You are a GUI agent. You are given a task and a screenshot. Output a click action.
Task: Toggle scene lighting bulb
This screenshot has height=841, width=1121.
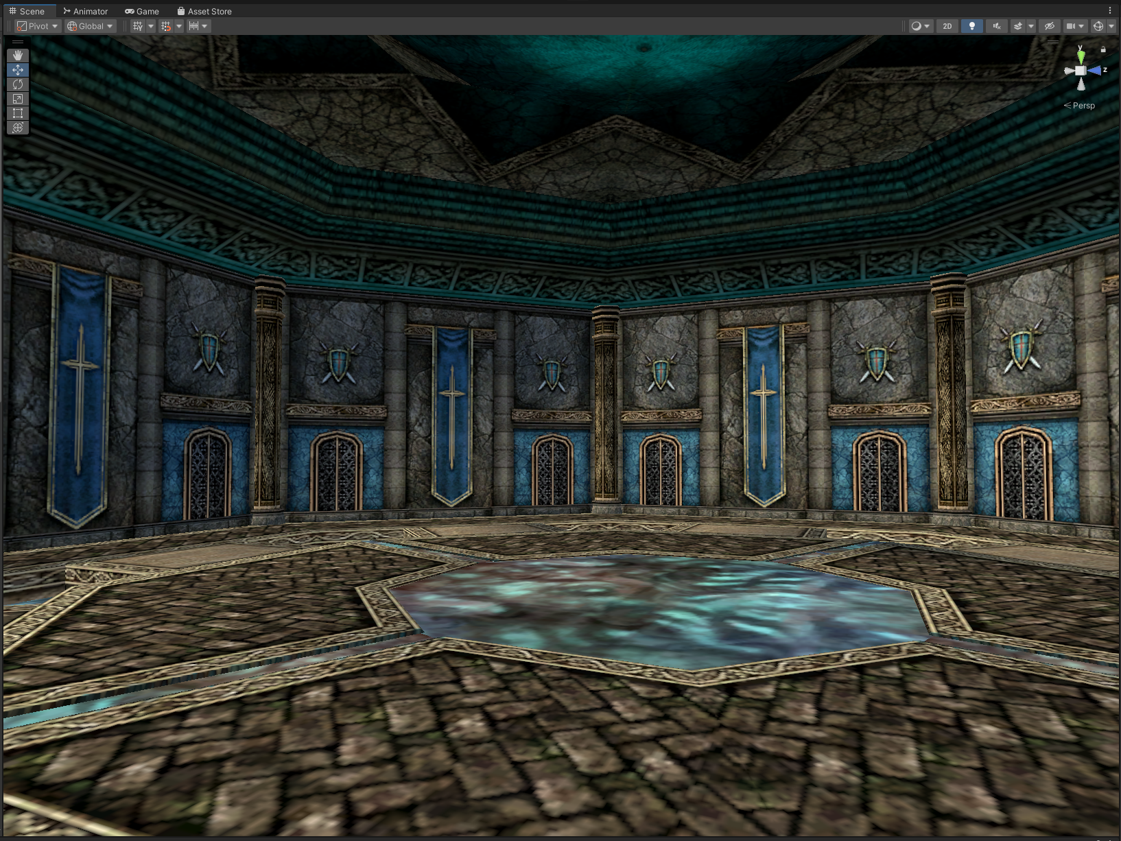[x=971, y=26]
